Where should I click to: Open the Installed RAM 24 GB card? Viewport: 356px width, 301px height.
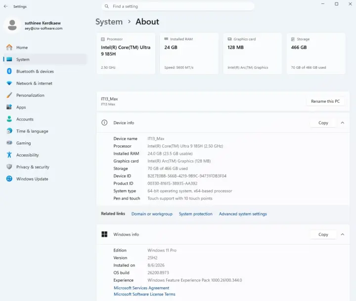(x=189, y=53)
